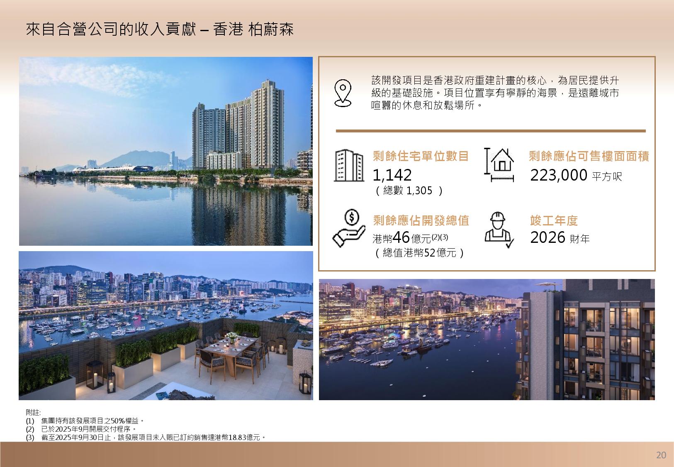The width and height of the screenshot is (674, 467).
Task: Click the 2026 財年 value
Action: [x=560, y=238]
